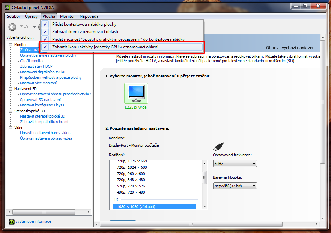331x233 pixels.
Task: Select the L2251x Wide monitor icon
Action: click(136, 93)
